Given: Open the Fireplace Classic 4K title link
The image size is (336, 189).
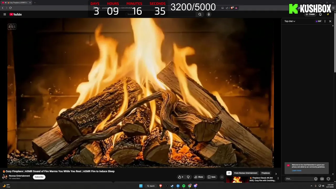Looking at the screenshot, I should [x=262, y=179].
